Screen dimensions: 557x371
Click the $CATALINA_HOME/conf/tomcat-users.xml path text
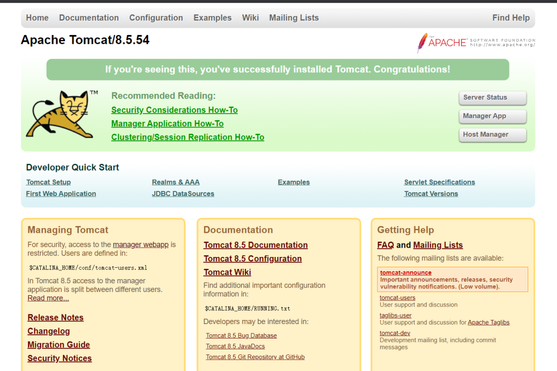[88, 268]
